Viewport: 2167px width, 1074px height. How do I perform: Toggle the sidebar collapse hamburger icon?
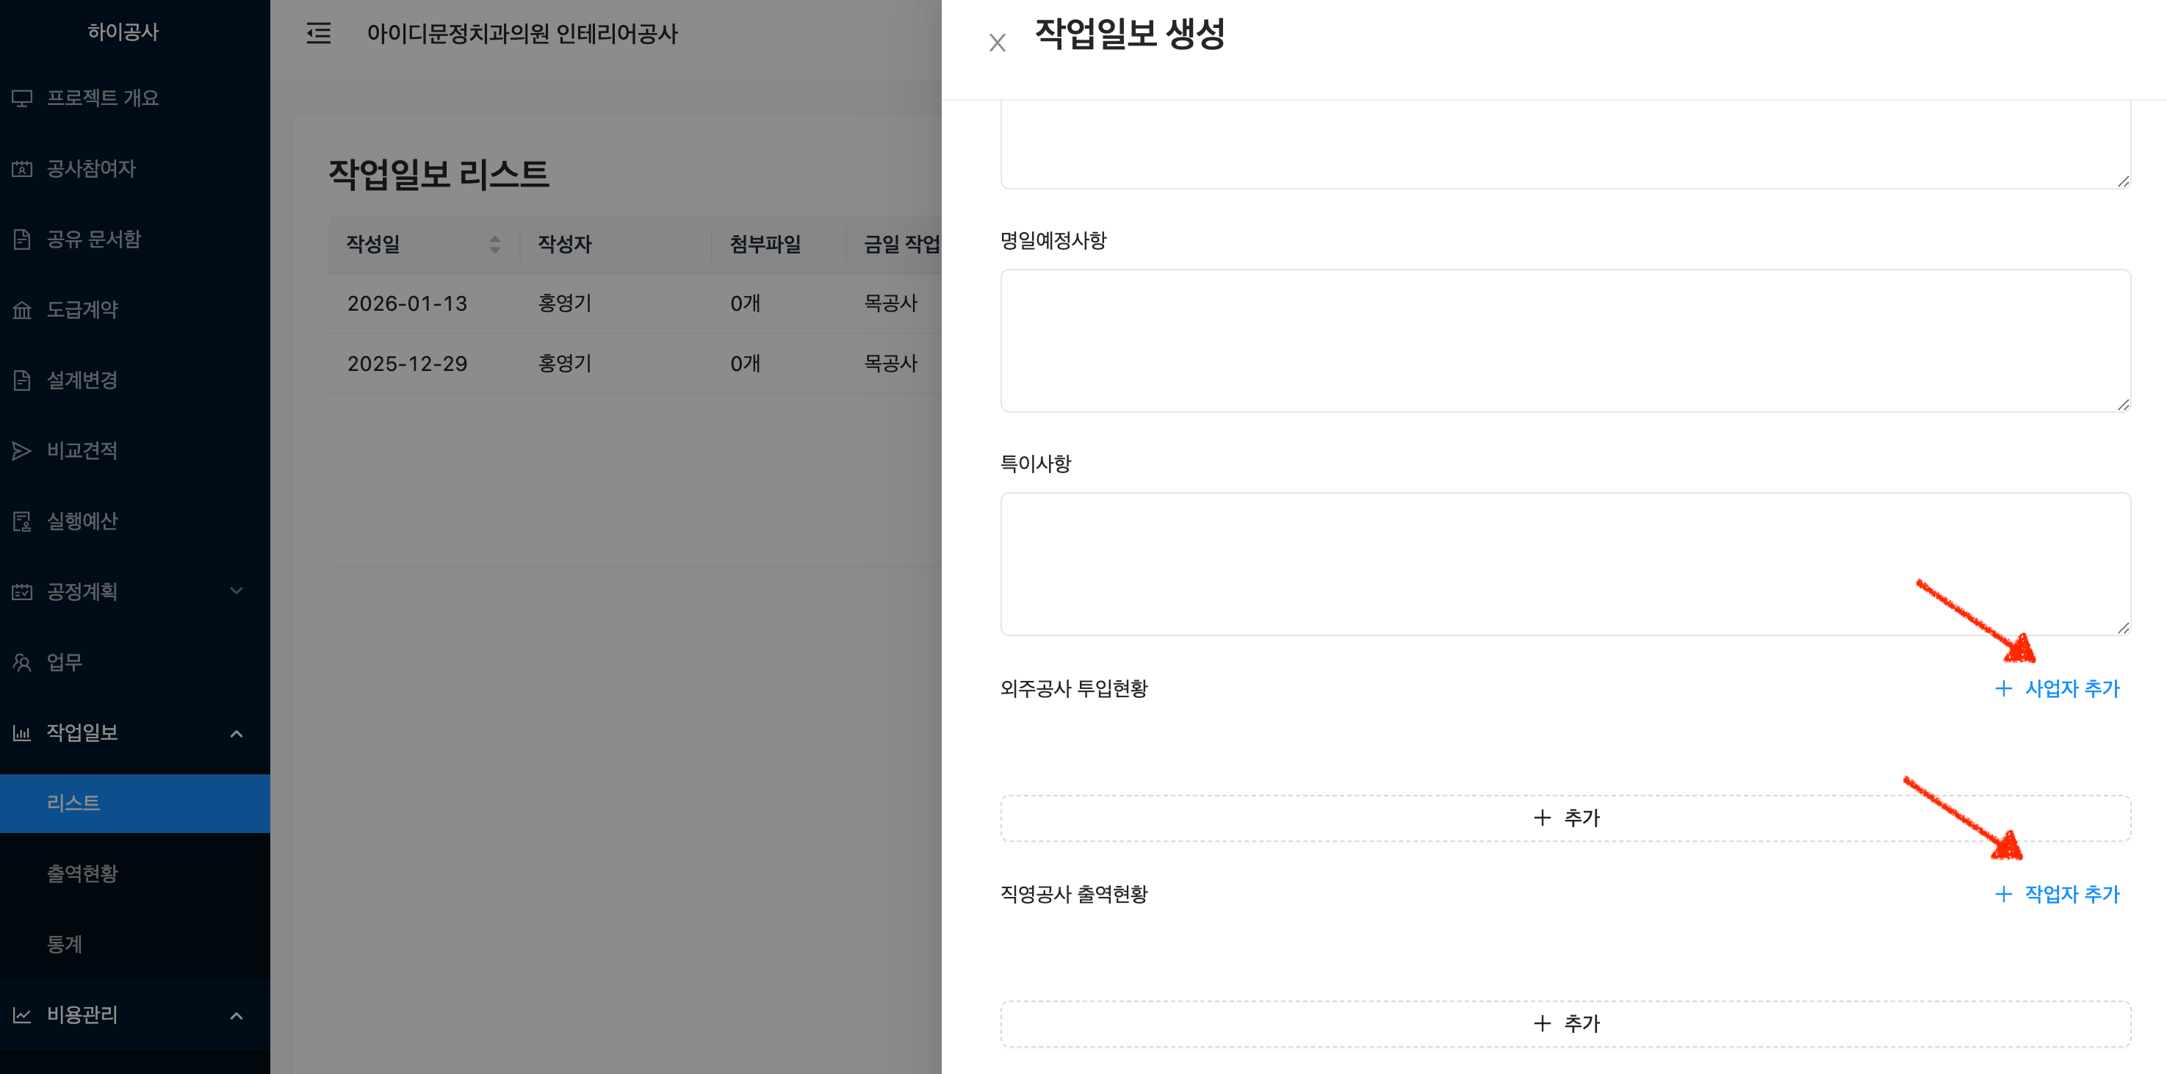click(x=318, y=34)
